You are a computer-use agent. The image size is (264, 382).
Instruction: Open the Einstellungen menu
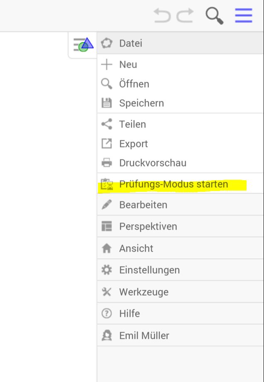[x=149, y=270]
